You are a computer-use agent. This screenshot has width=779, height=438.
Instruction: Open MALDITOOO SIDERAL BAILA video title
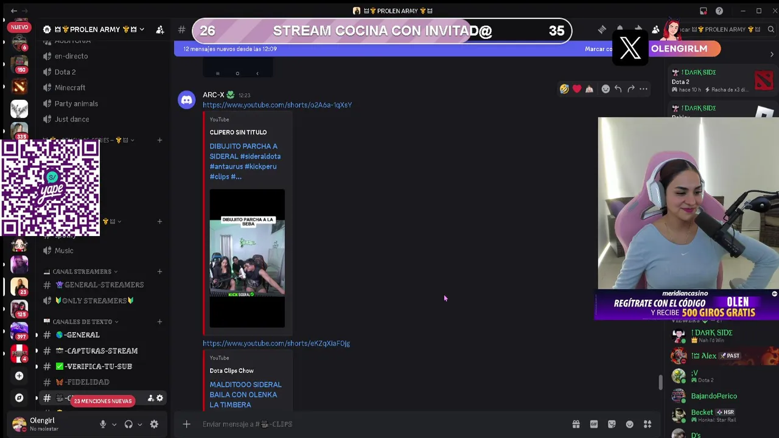246,394
